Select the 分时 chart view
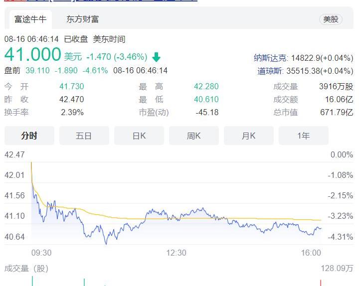The height and width of the screenshot is (286, 364). 29,136
